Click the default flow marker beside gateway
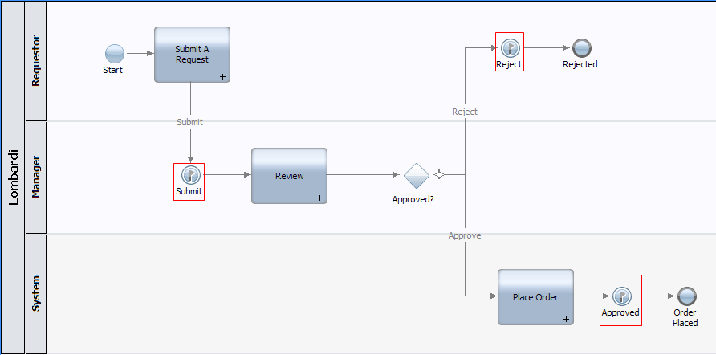The image size is (716, 355). [x=440, y=174]
